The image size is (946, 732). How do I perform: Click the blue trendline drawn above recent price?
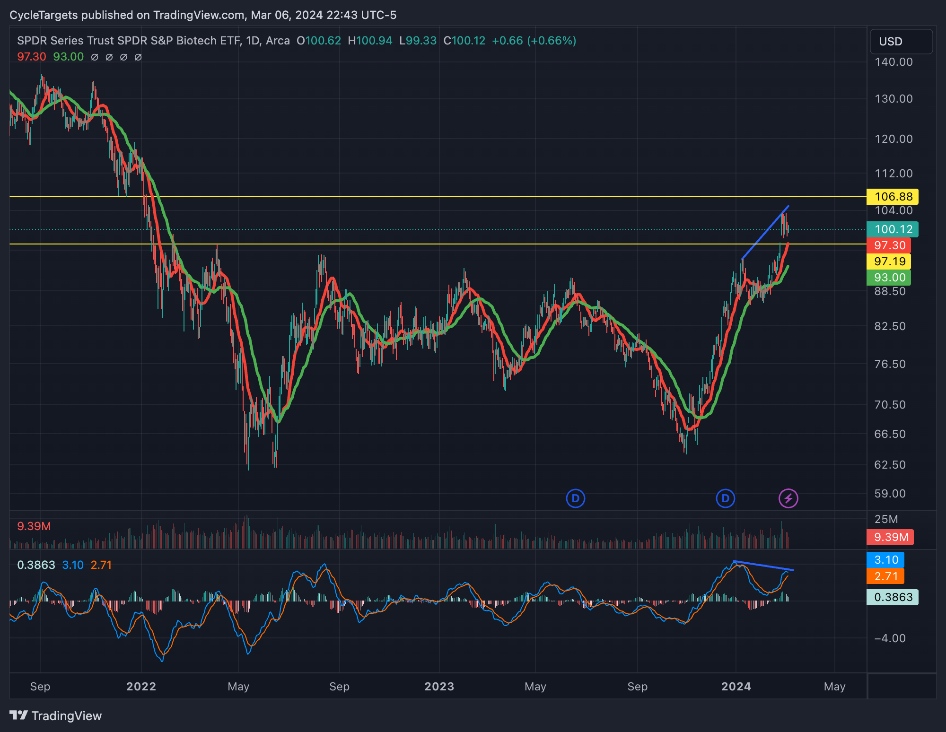coord(765,232)
